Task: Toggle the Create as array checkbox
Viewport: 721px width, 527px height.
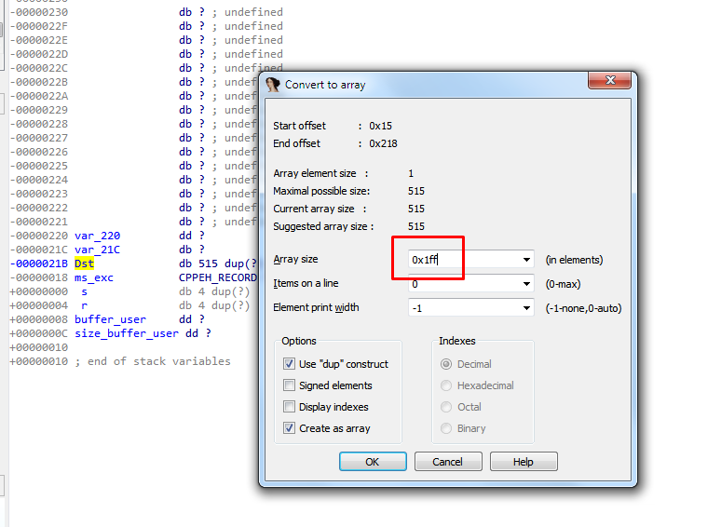Action: tap(289, 428)
